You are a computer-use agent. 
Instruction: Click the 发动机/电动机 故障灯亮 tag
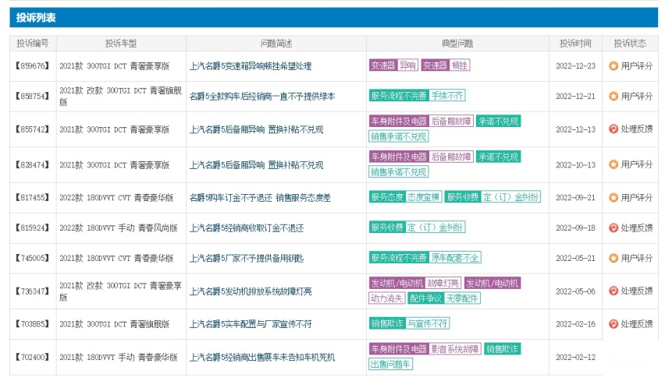click(x=415, y=283)
